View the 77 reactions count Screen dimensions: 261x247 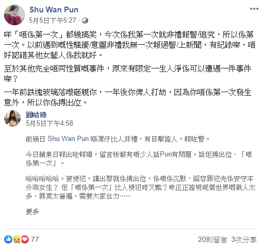[x=35, y=239]
